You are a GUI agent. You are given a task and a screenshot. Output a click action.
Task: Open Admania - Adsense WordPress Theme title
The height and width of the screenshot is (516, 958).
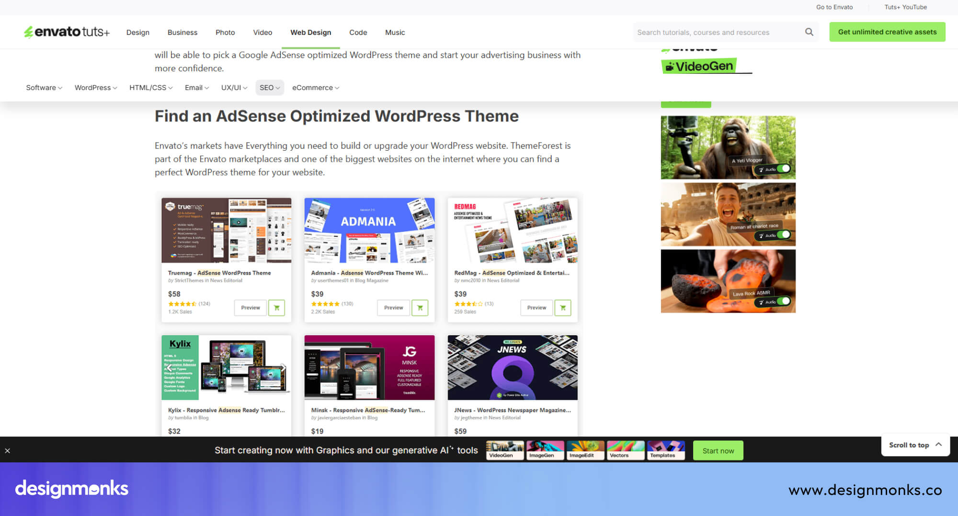[369, 273]
